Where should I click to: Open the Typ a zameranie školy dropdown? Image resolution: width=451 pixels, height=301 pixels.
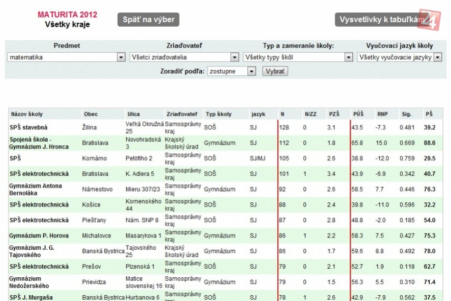[x=298, y=57]
